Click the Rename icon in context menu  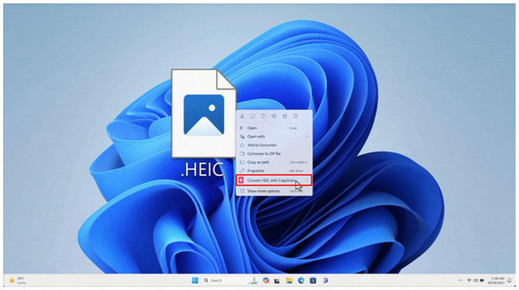274,116
